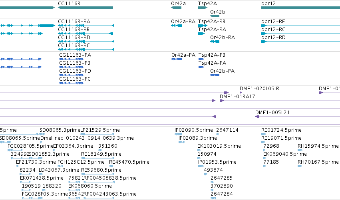Open the Tsp42A gene label
This screenshot has height=200, width=340.
coord(207,4)
